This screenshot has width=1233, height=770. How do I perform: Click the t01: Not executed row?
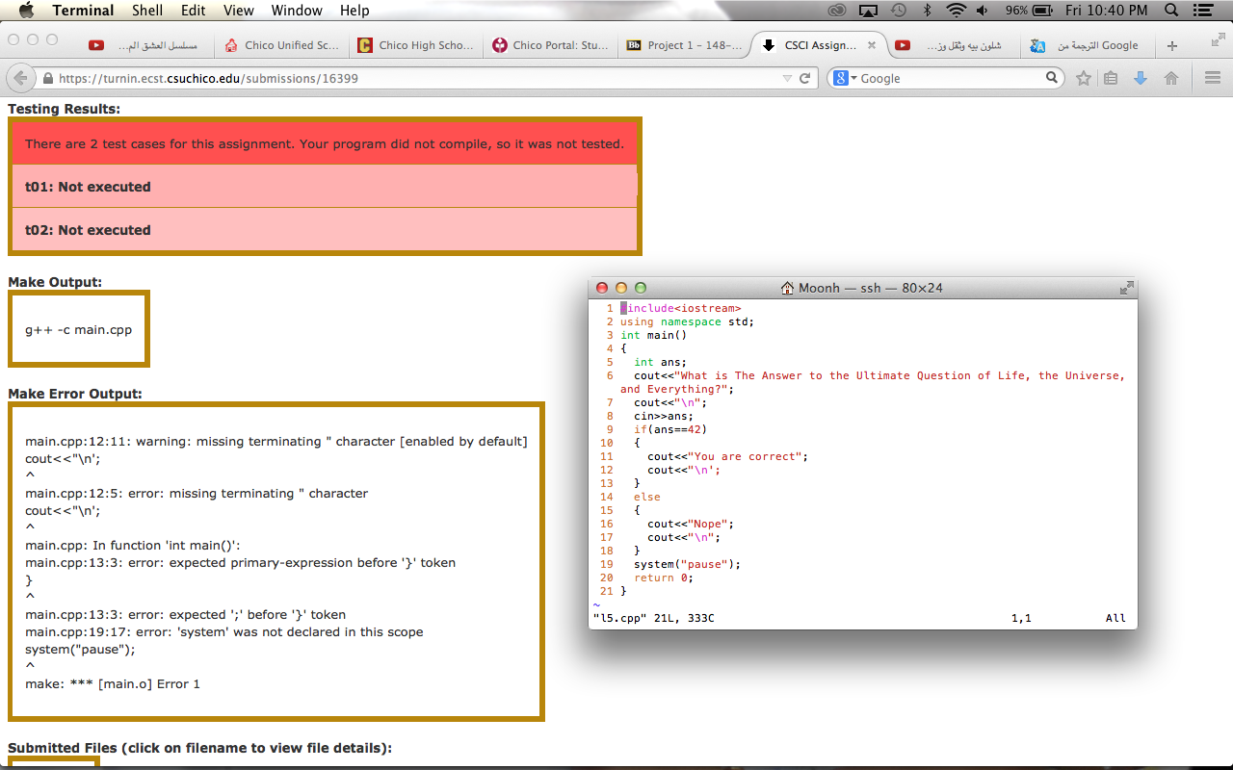point(325,187)
